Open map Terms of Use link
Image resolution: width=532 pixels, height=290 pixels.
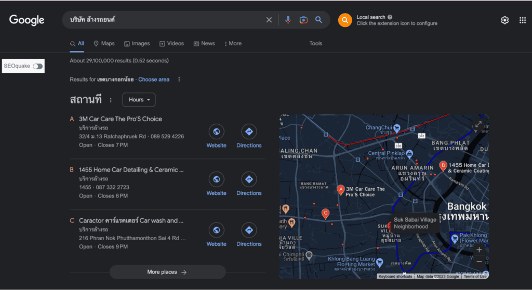pos(475,276)
